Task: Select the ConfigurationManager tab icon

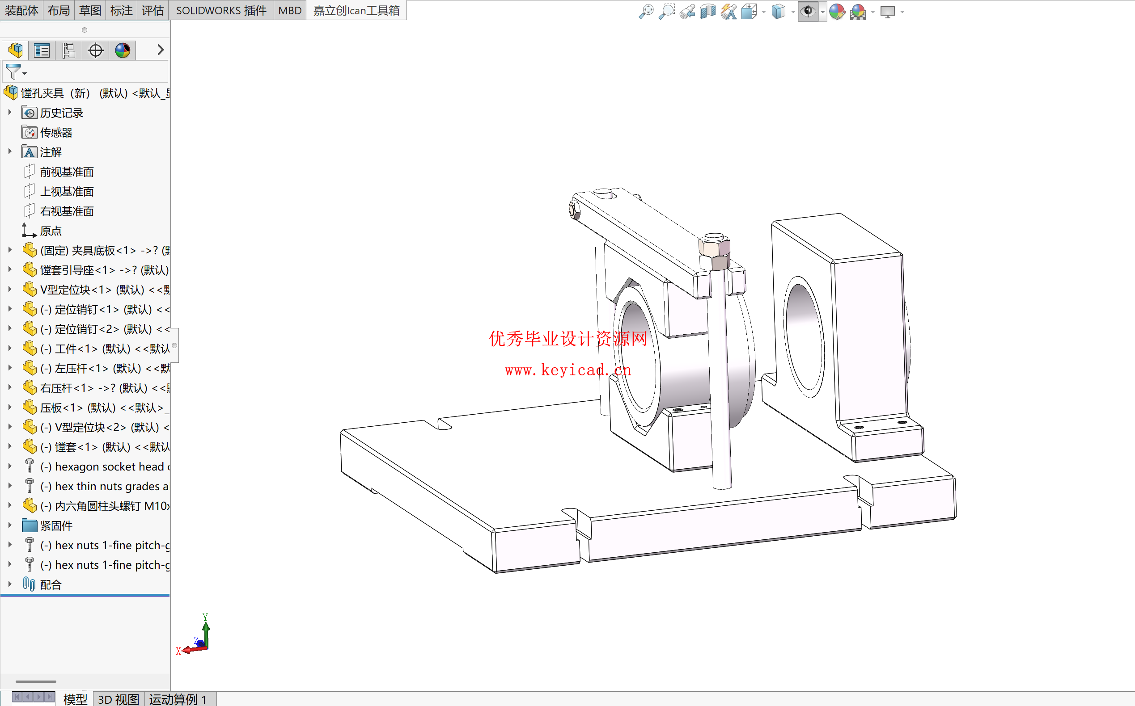Action: click(x=69, y=50)
